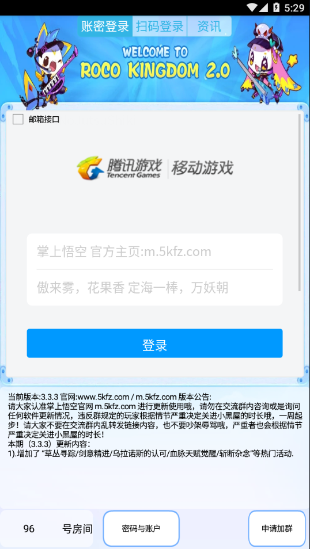Focus the password field with 傲来雾 placeholder
Viewport: 310px width, 549px height.
(x=154, y=288)
